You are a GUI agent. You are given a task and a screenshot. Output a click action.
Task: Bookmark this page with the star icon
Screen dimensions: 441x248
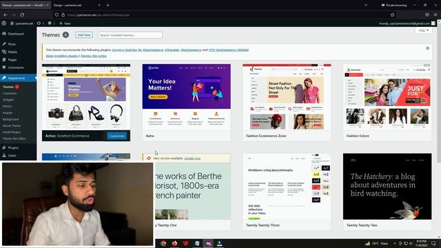click(392, 14)
